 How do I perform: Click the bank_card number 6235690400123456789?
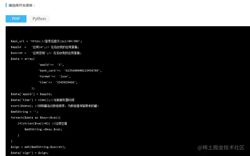(82, 71)
